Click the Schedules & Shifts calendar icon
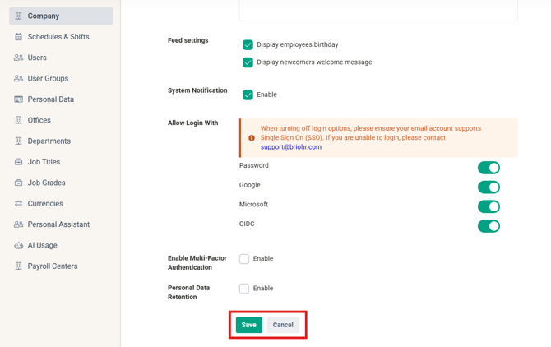The image size is (551, 347). [18, 36]
